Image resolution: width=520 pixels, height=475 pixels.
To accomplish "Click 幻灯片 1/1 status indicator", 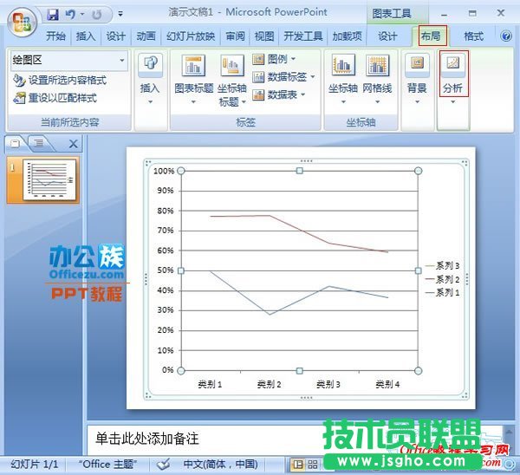I will 35,464.
